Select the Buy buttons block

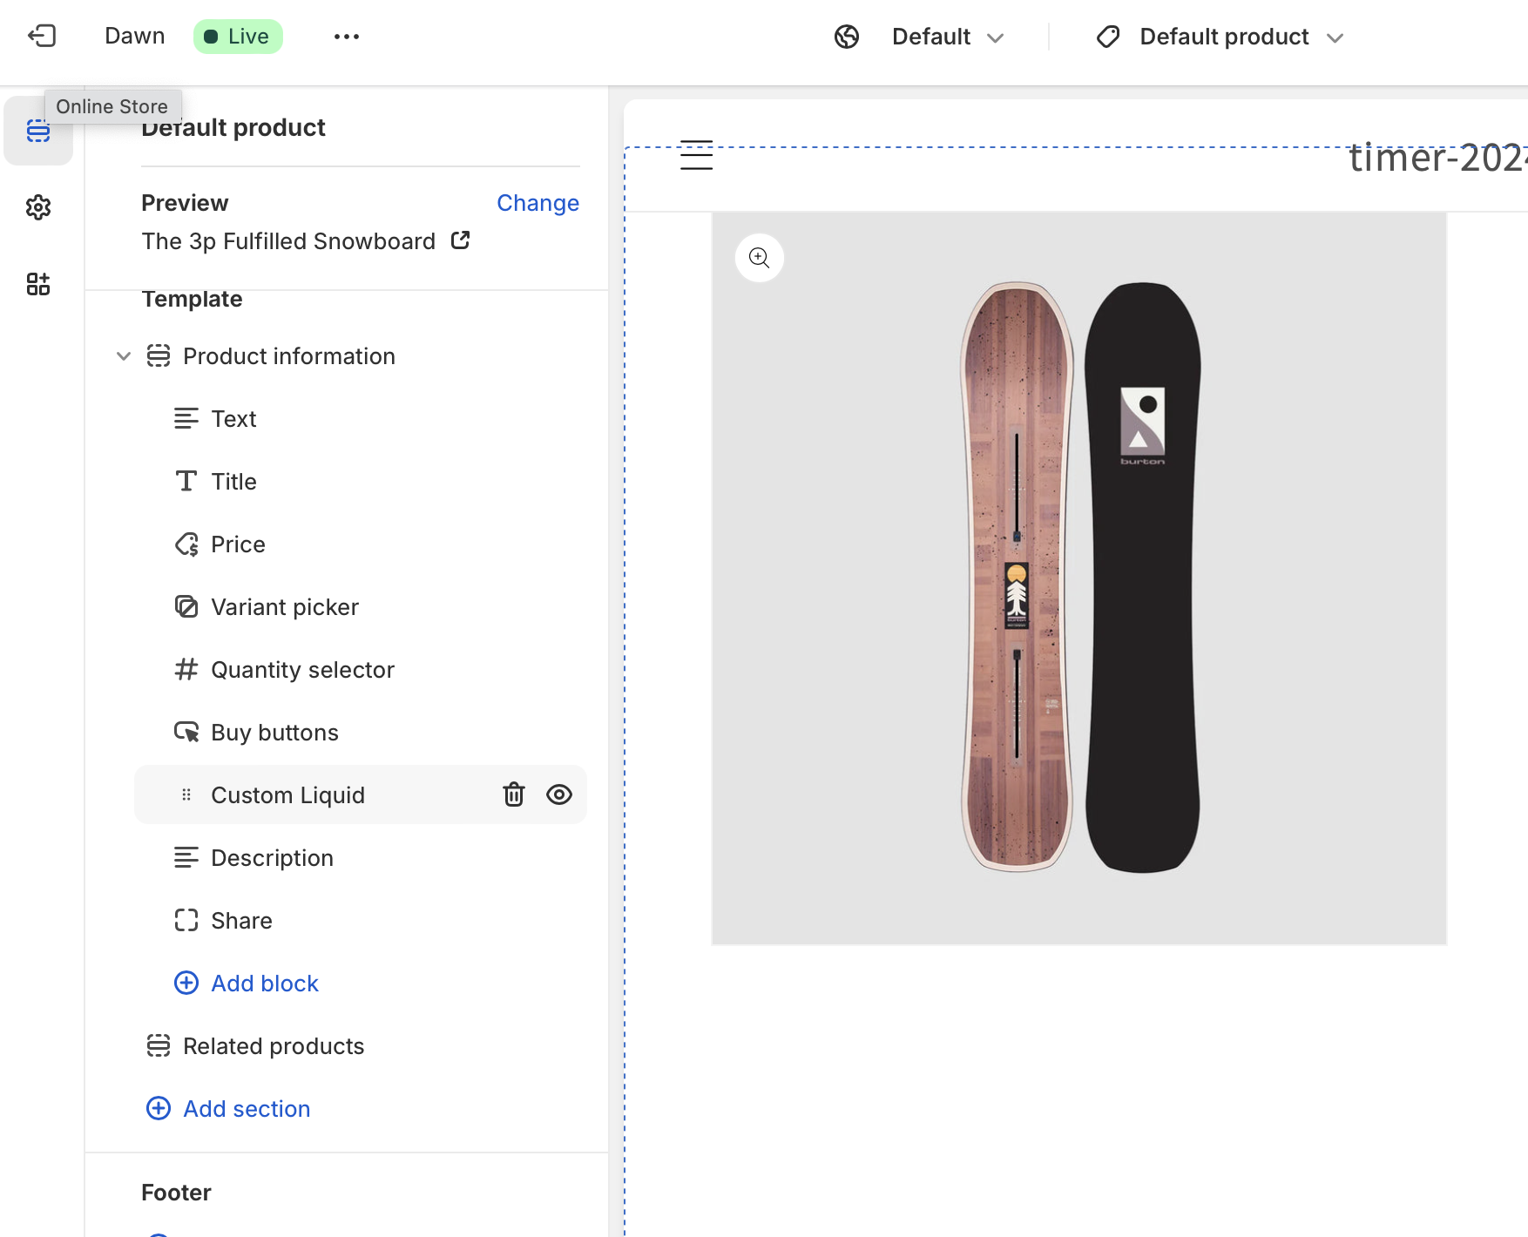[361, 733]
